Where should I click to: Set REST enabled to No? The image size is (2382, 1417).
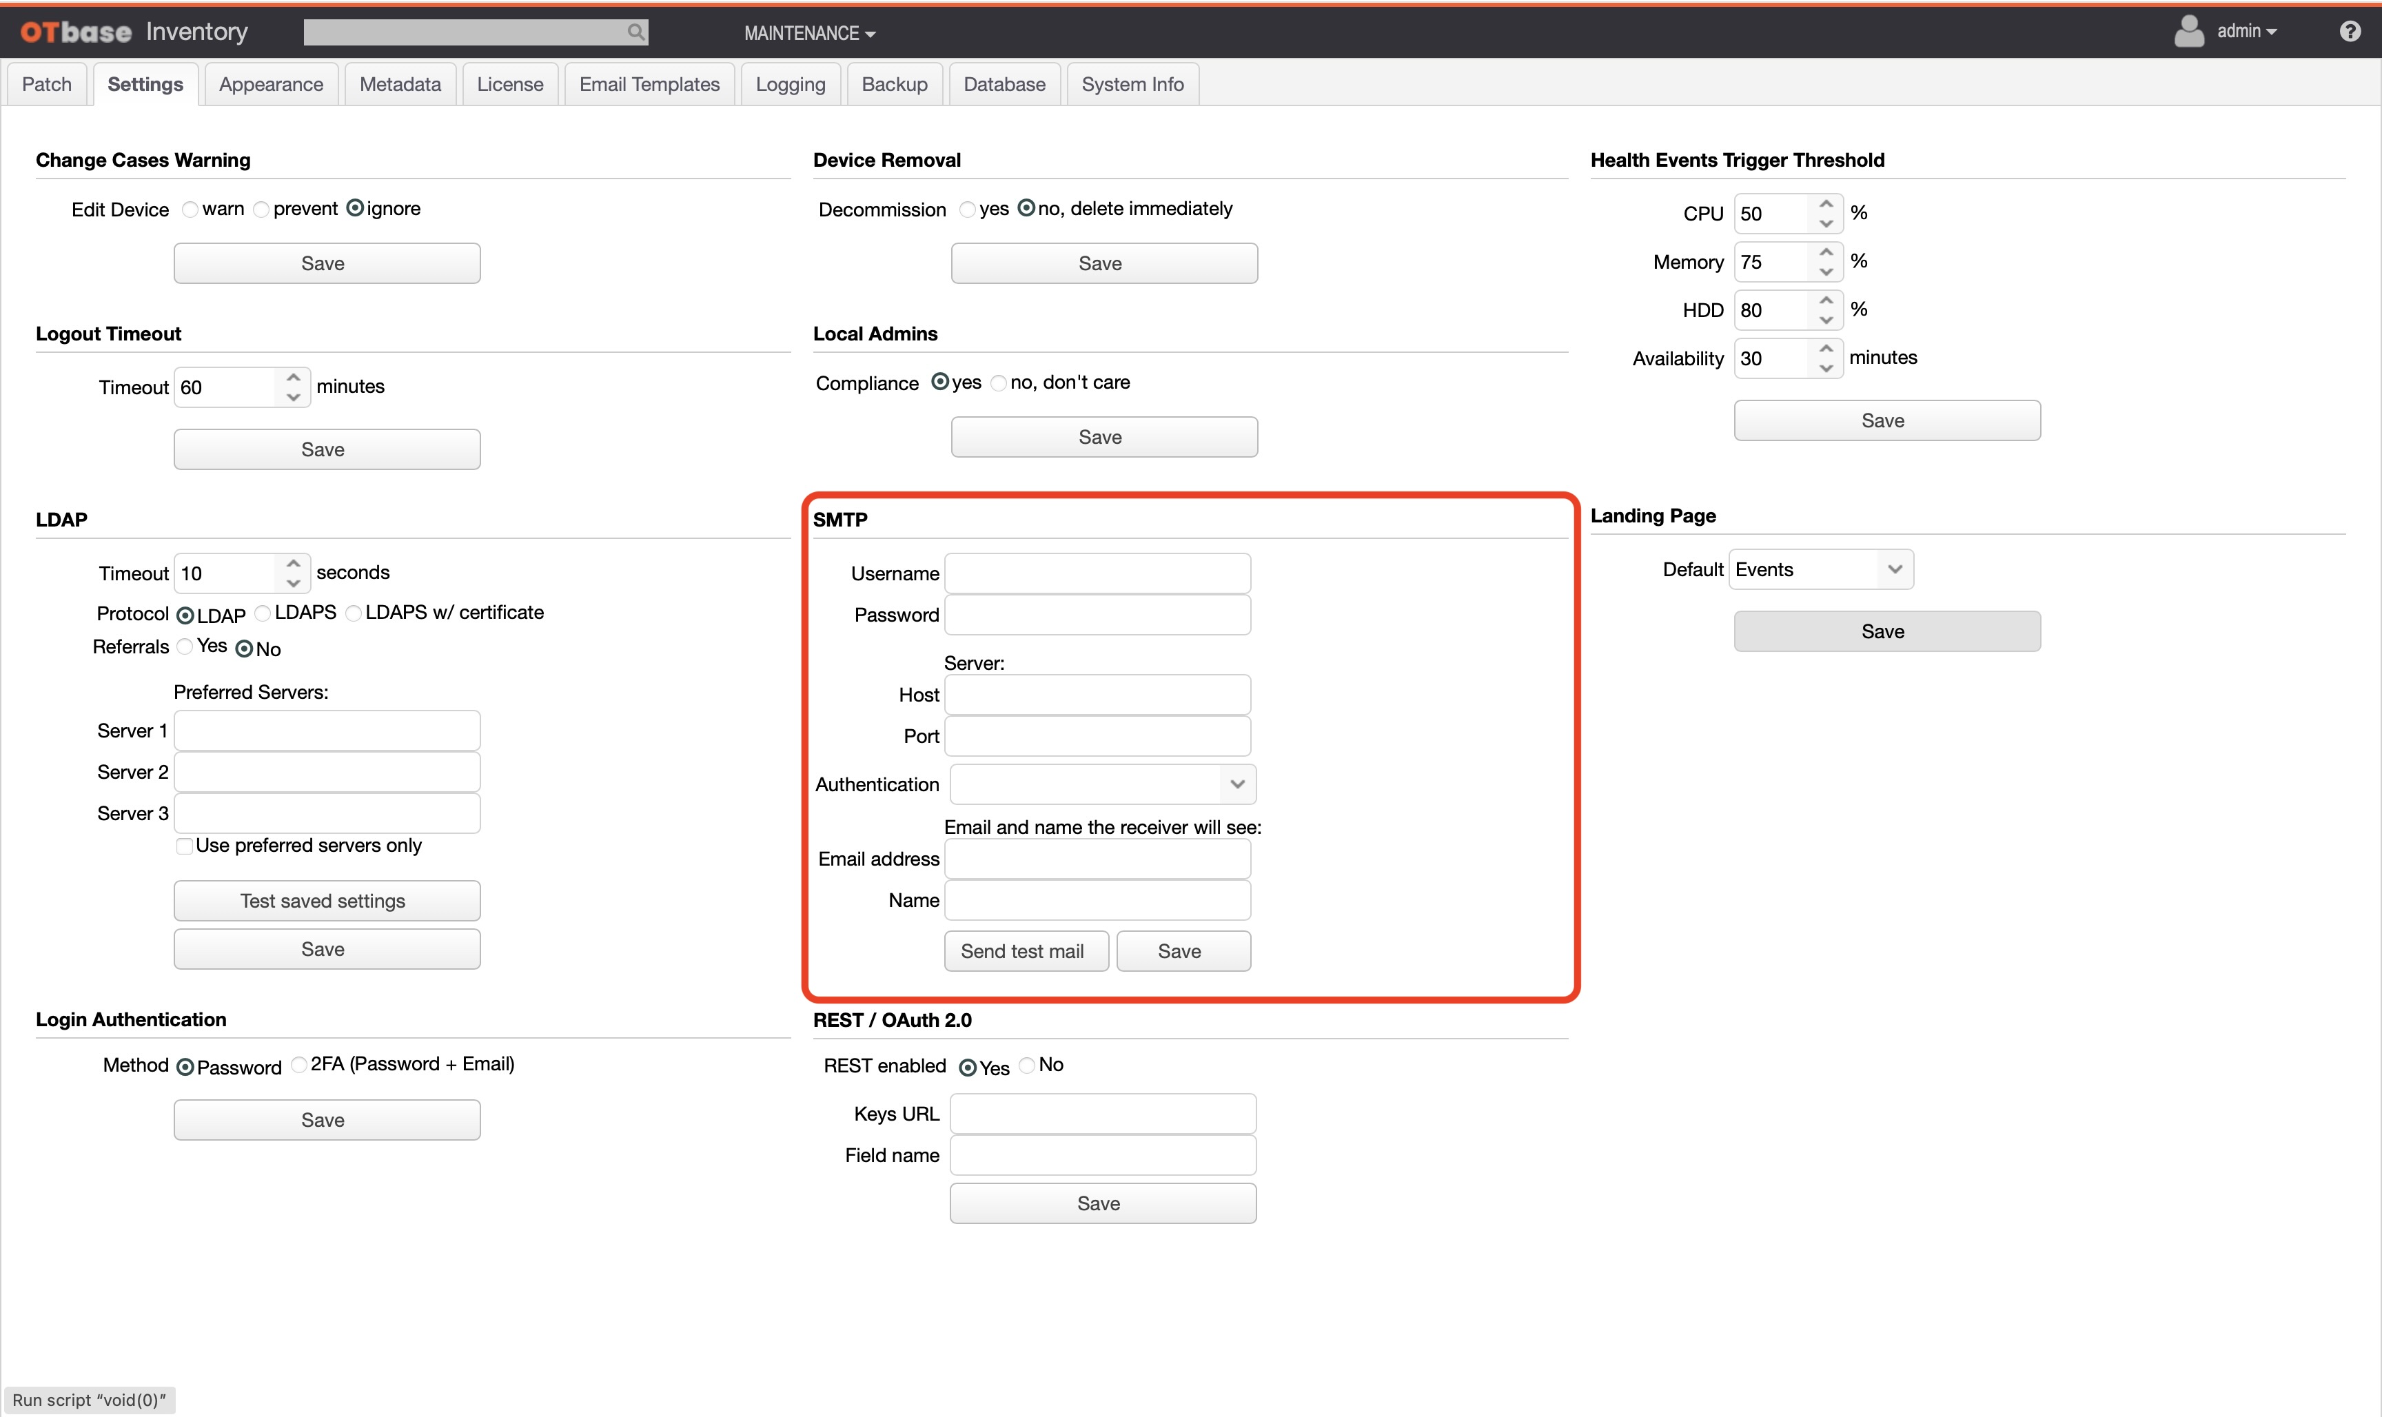1026,1066
